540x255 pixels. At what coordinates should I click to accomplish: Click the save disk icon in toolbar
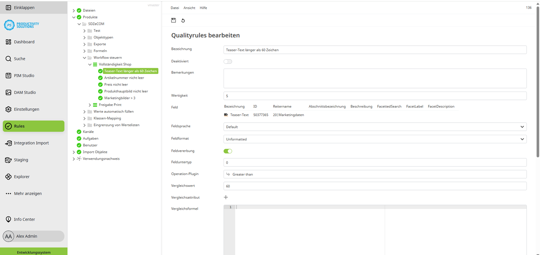174,20
